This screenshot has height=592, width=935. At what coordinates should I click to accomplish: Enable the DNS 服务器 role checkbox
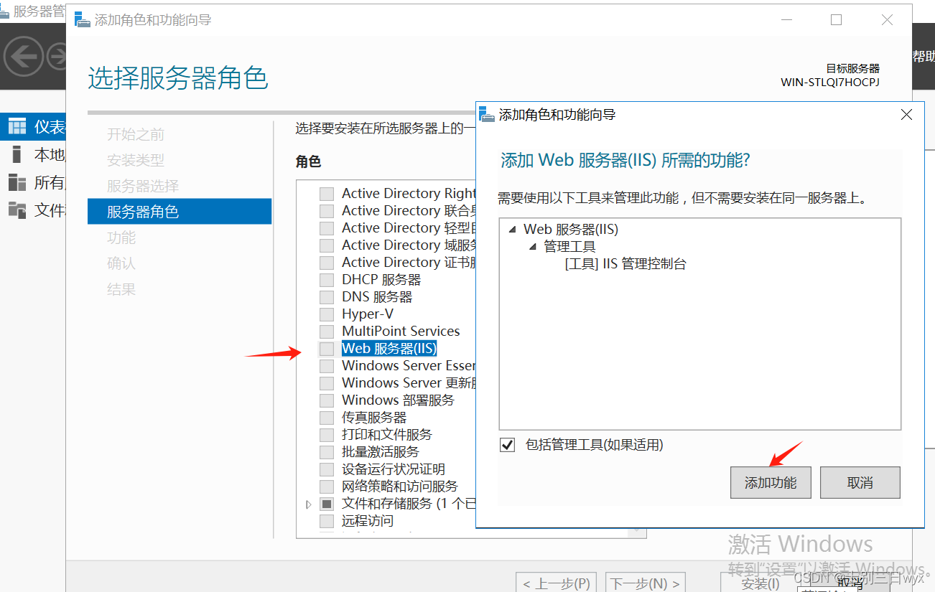327,297
